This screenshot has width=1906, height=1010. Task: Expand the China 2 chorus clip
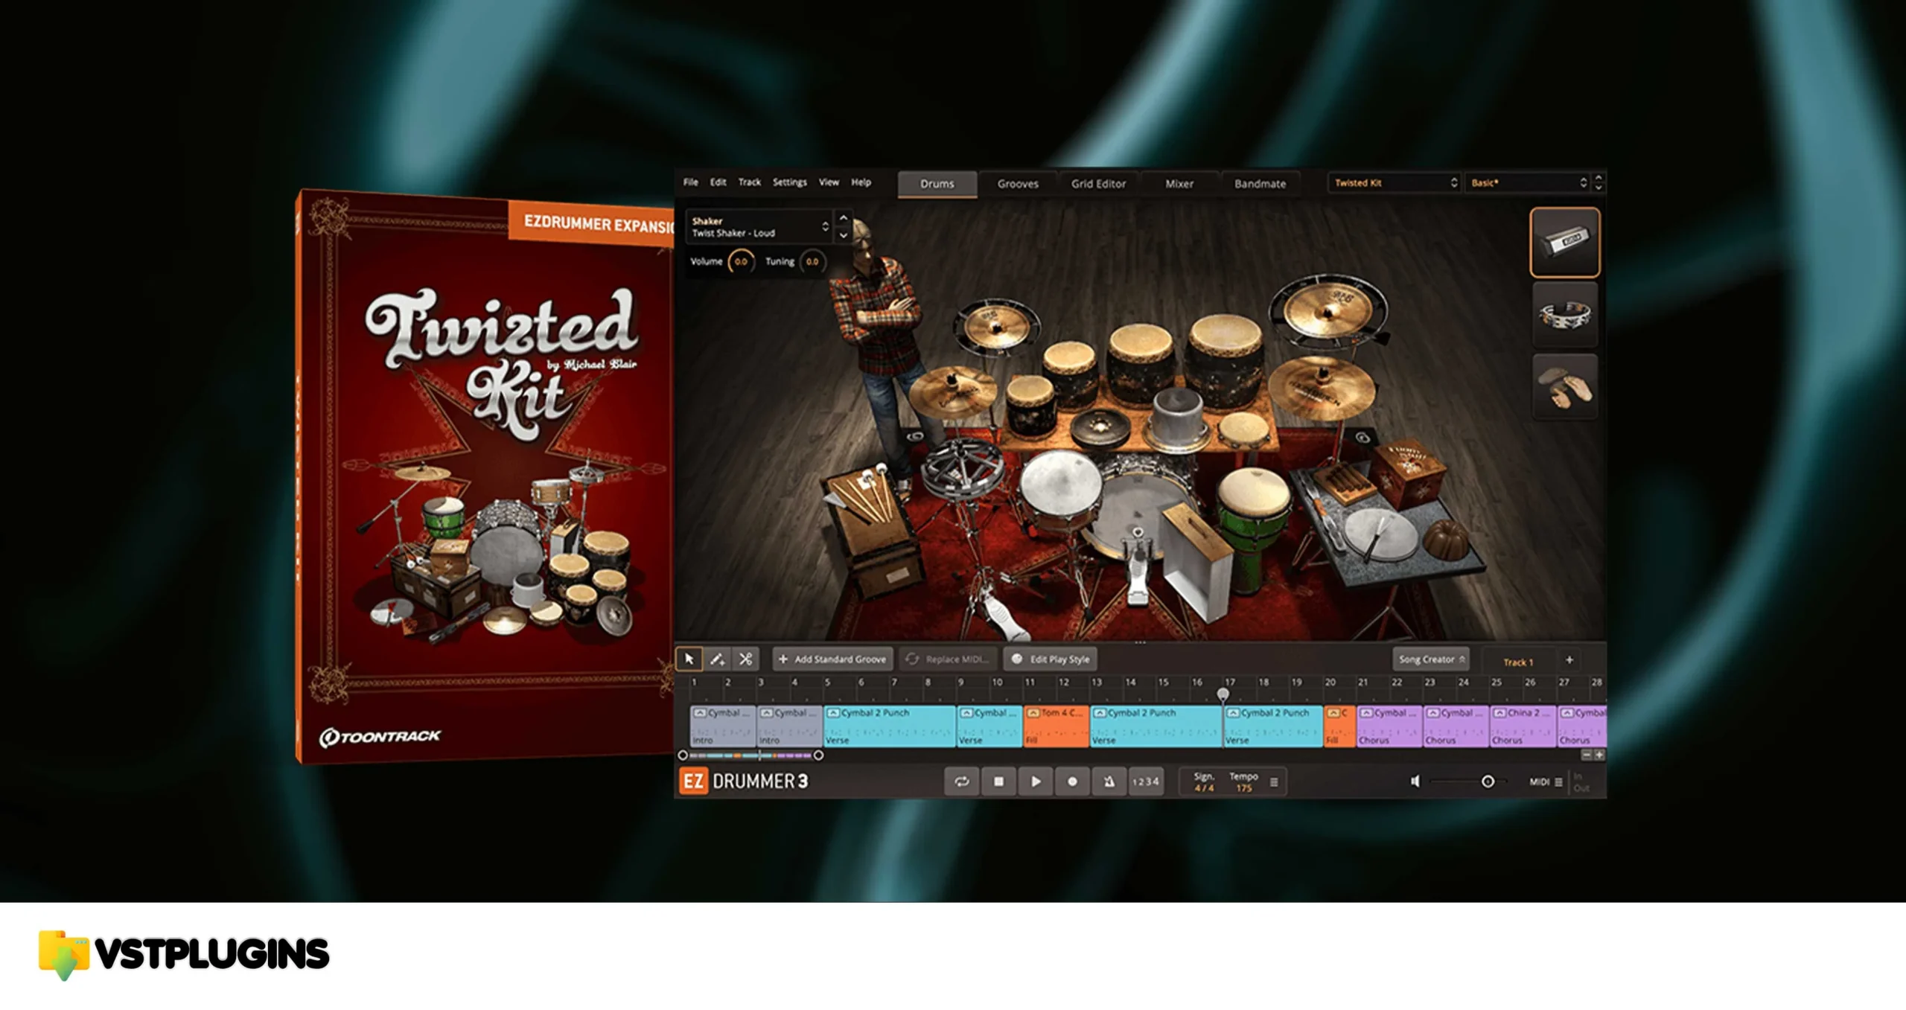pos(1500,713)
